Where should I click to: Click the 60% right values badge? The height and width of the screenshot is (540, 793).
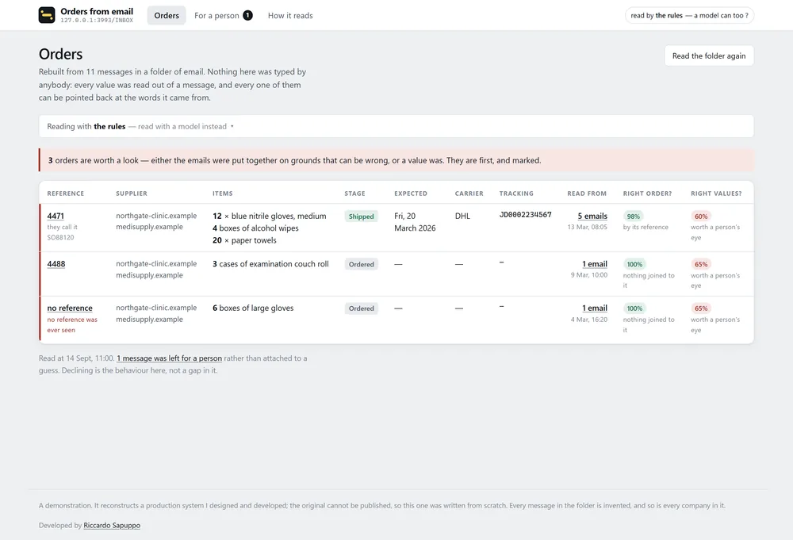pos(701,216)
